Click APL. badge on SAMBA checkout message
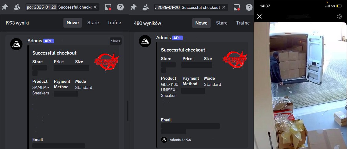 tap(49, 41)
